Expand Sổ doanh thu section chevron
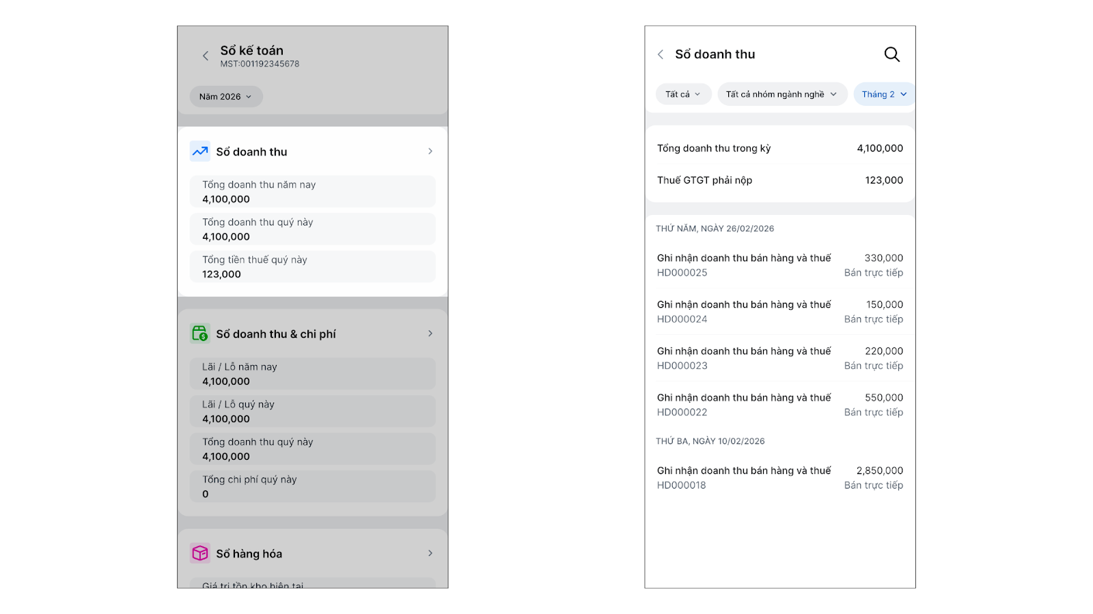Image resolution: width=1093 pixels, height=614 pixels. pos(430,151)
